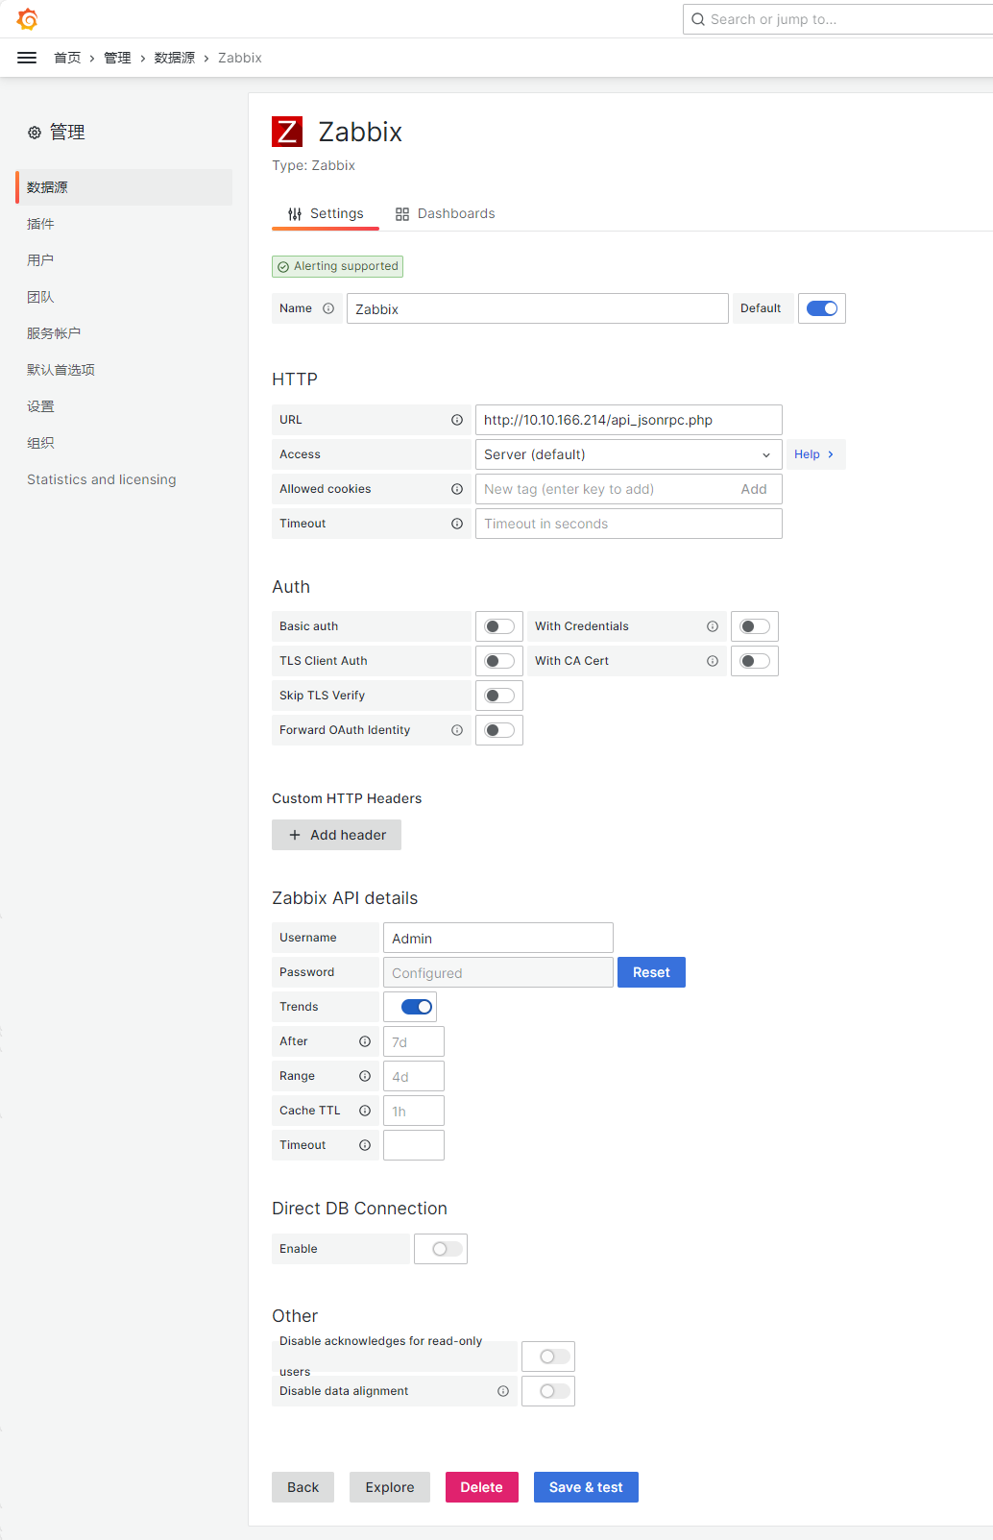993x1540 pixels.
Task: Click the Forward OAuth Identity info icon
Action: tap(457, 730)
